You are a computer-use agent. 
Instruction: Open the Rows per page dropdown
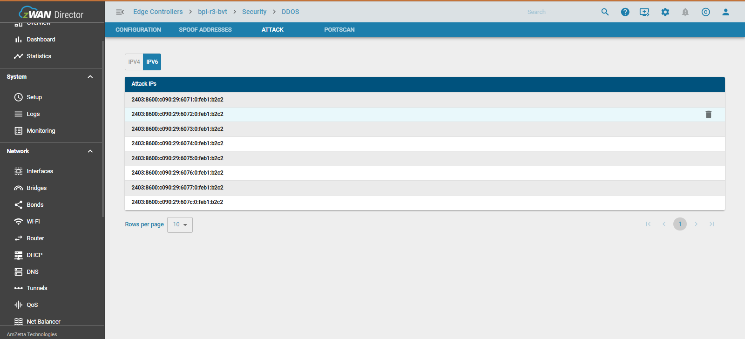pos(180,224)
